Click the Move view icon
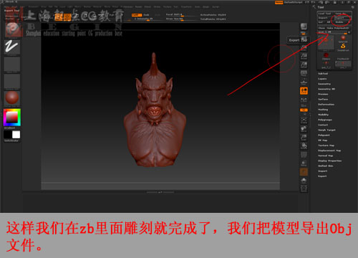Screen dimensions: 358x258 304,129
